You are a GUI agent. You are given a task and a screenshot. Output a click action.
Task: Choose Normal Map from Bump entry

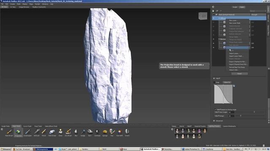pos(237,67)
